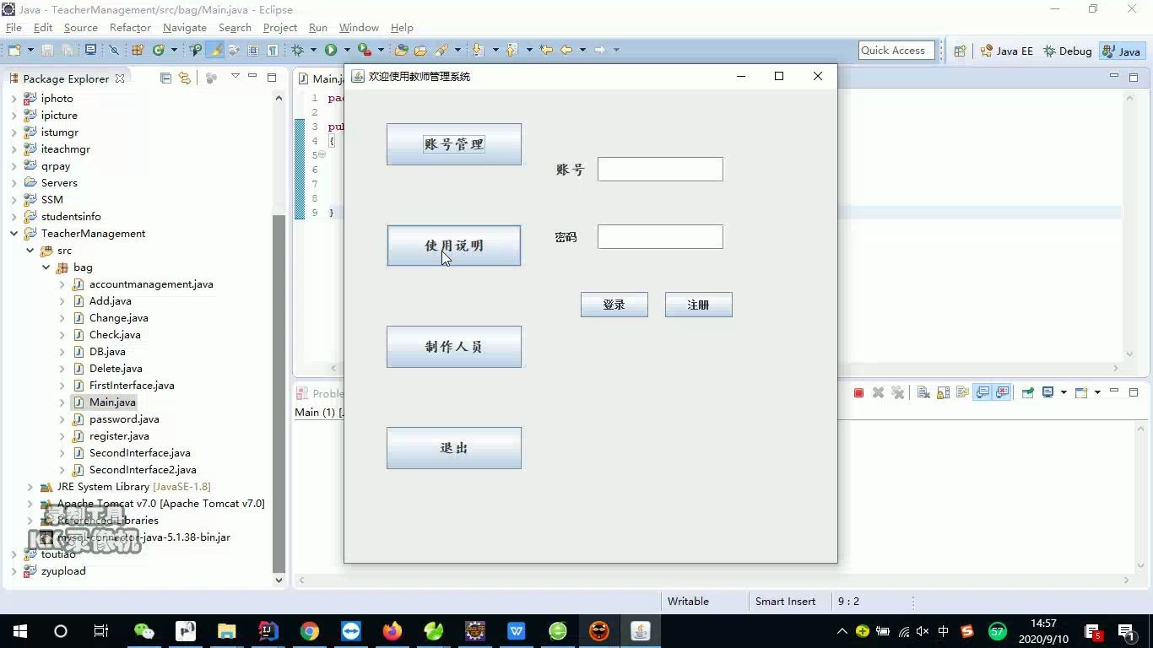Toggle Scroll Lock in the Console view
1153x648 pixels.
tap(942, 392)
